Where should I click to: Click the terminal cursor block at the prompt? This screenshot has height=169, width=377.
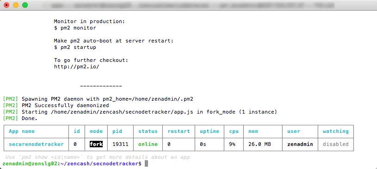coord(146,164)
